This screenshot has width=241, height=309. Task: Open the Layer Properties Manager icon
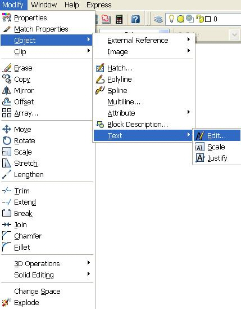(158, 19)
